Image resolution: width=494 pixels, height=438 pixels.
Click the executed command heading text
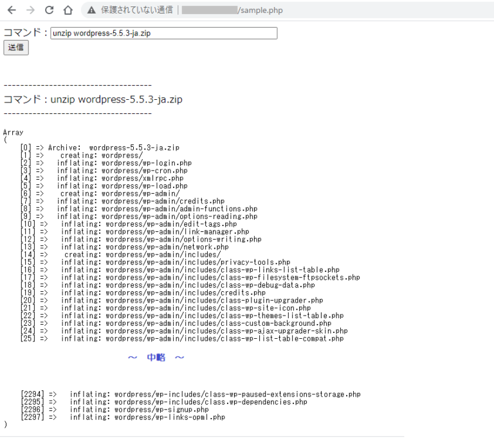[x=93, y=99]
